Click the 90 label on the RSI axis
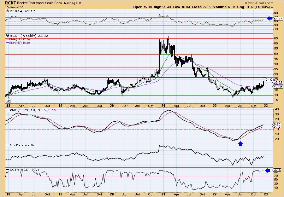 tap(276, 13)
